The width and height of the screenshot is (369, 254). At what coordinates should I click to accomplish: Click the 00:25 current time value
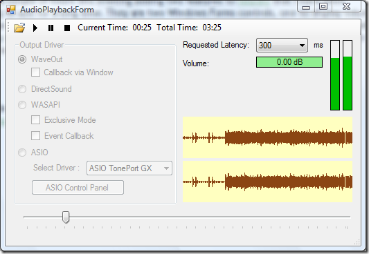(x=142, y=28)
